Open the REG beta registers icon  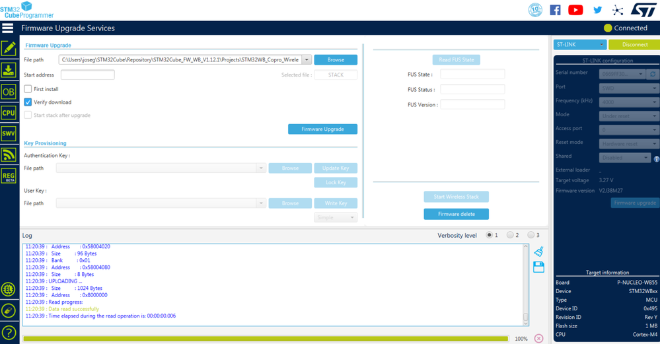tap(9, 176)
